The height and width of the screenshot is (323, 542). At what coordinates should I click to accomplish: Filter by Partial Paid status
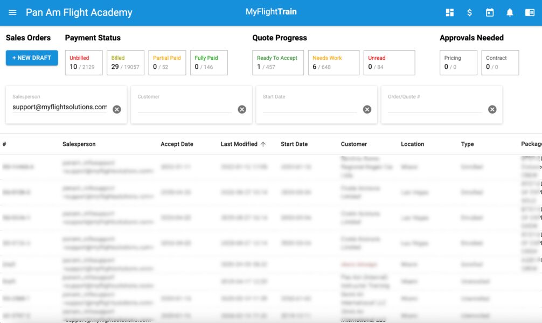(168, 62)
